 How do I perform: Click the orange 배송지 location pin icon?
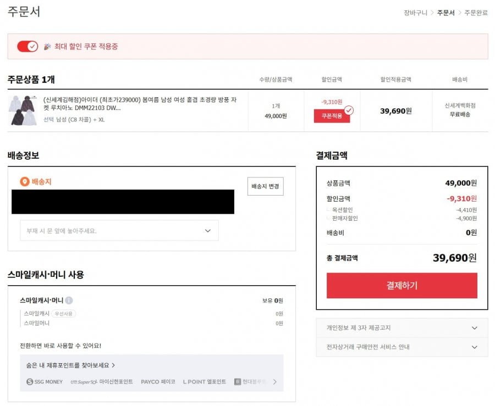click(x=24, y=182)
